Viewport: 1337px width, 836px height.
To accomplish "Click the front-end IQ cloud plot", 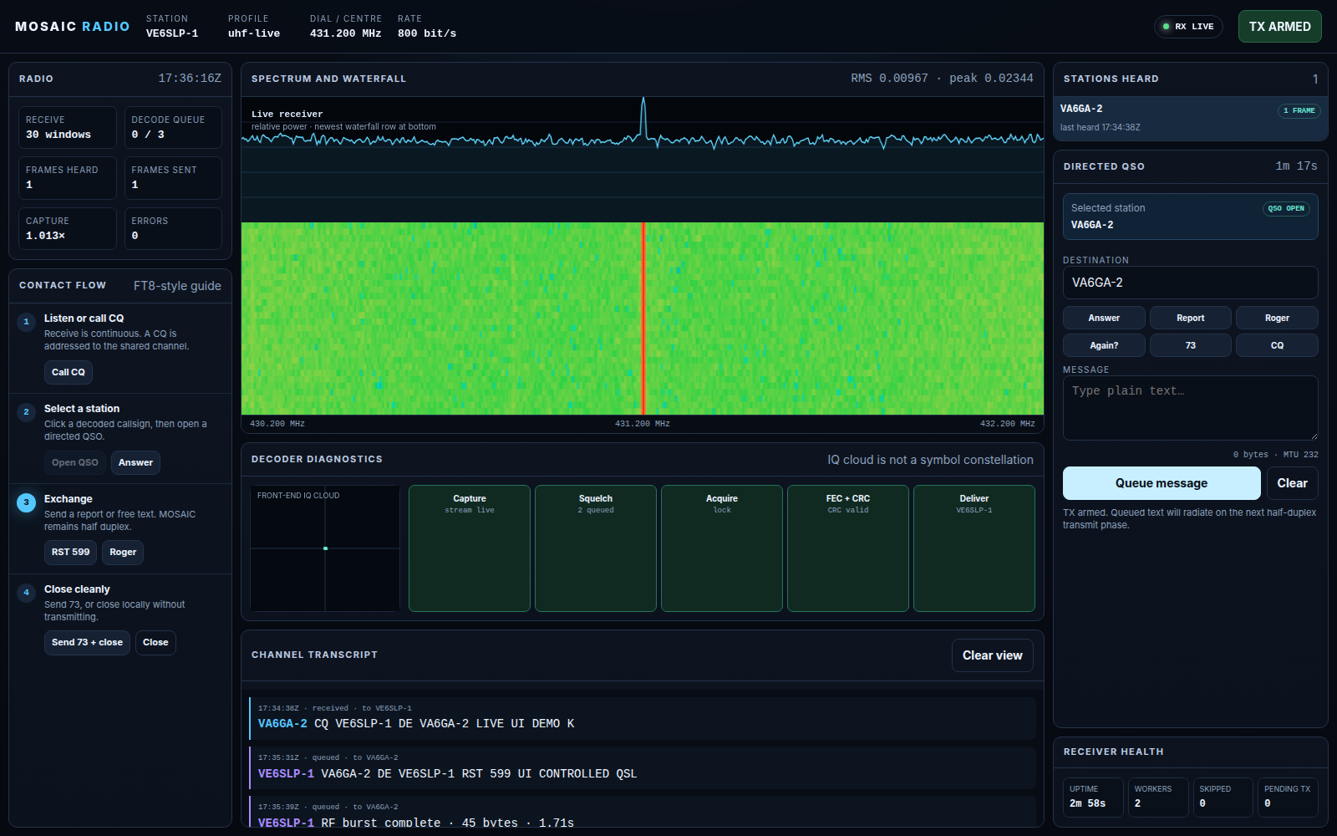I will coord(325,548).
